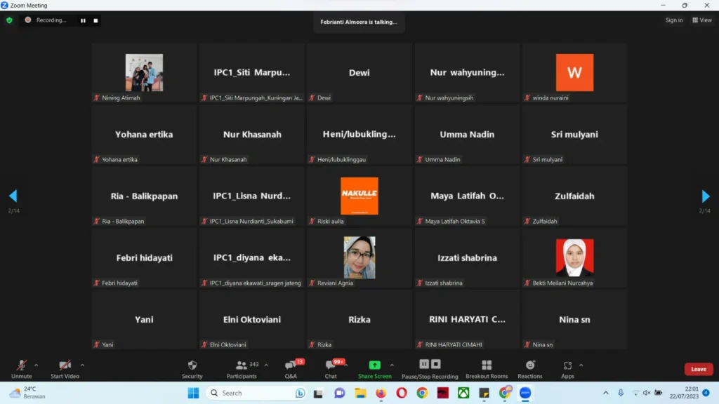Screen dimensions: 719x404
Task: Open Chat panel
Action: [x=331, y=369]
